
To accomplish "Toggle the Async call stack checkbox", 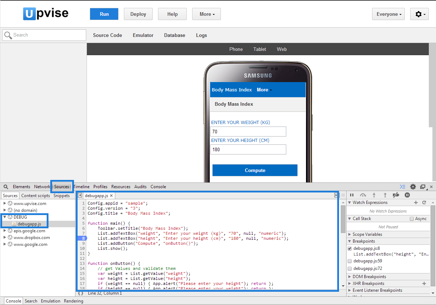I will pos(412,219).
